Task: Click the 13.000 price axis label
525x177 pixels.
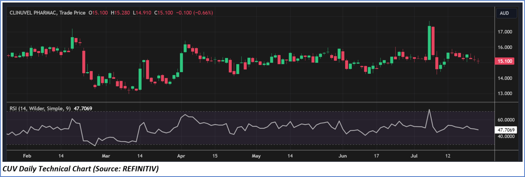Action: (504, 93)
